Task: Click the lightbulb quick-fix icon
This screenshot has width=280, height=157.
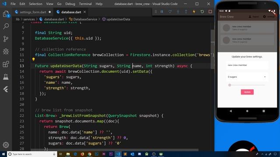Action: pos(33,59)
